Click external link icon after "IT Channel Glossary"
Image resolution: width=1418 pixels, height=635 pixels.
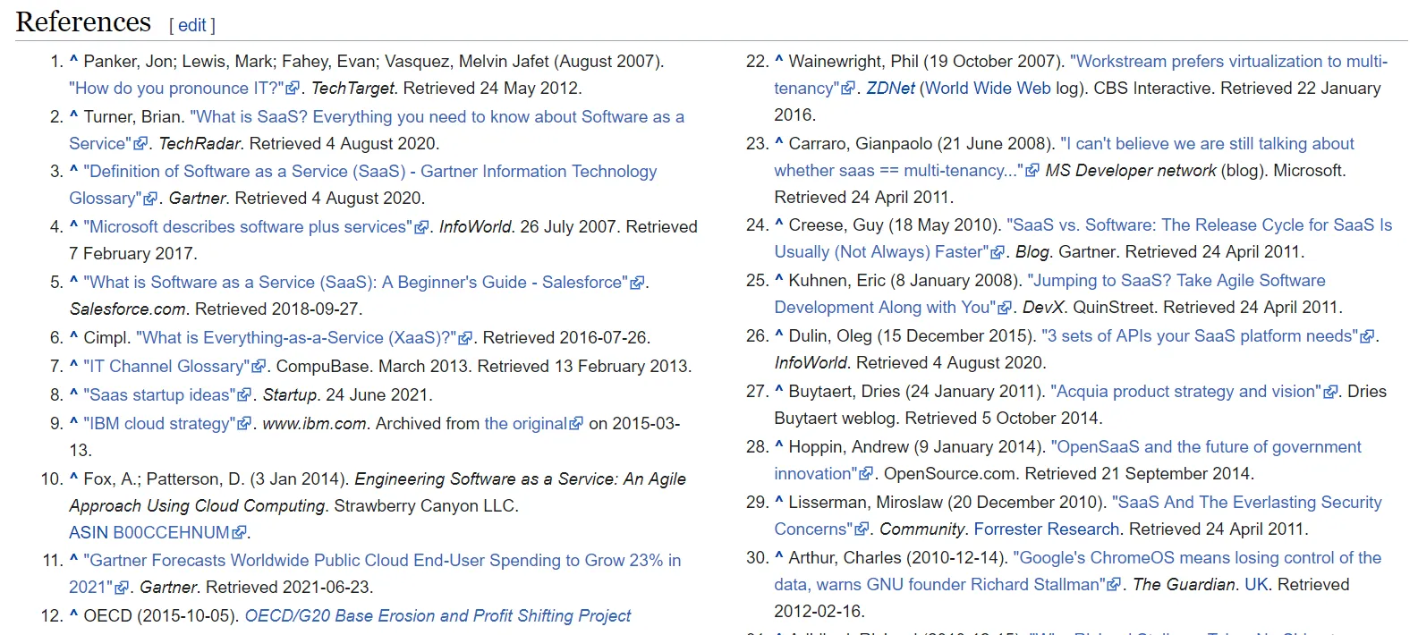click(259, 367)
